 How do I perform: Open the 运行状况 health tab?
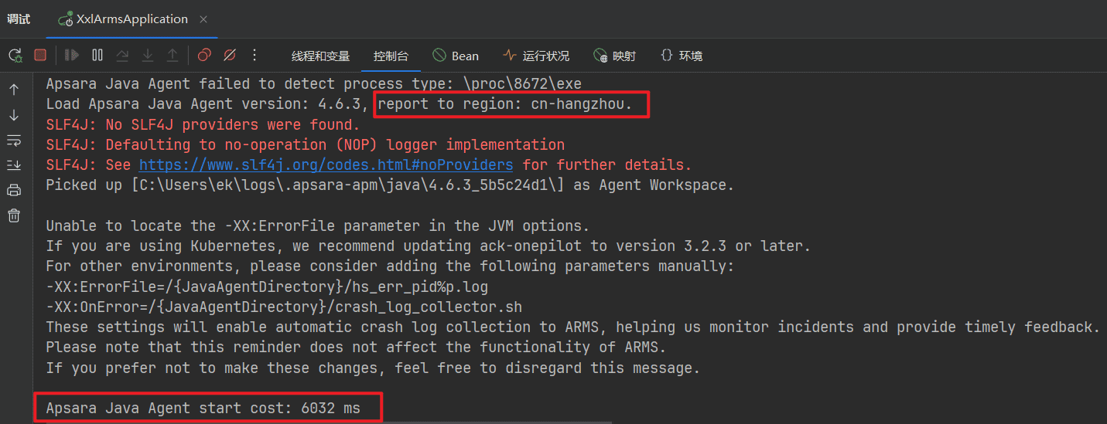click(536, 56)
